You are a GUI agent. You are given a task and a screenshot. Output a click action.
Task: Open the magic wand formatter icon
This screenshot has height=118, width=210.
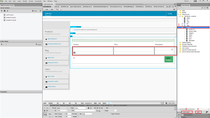[x=207, y=112]
